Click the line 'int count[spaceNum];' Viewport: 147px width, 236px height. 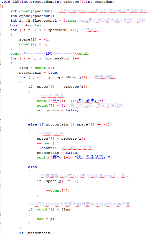tap(32, 11)
